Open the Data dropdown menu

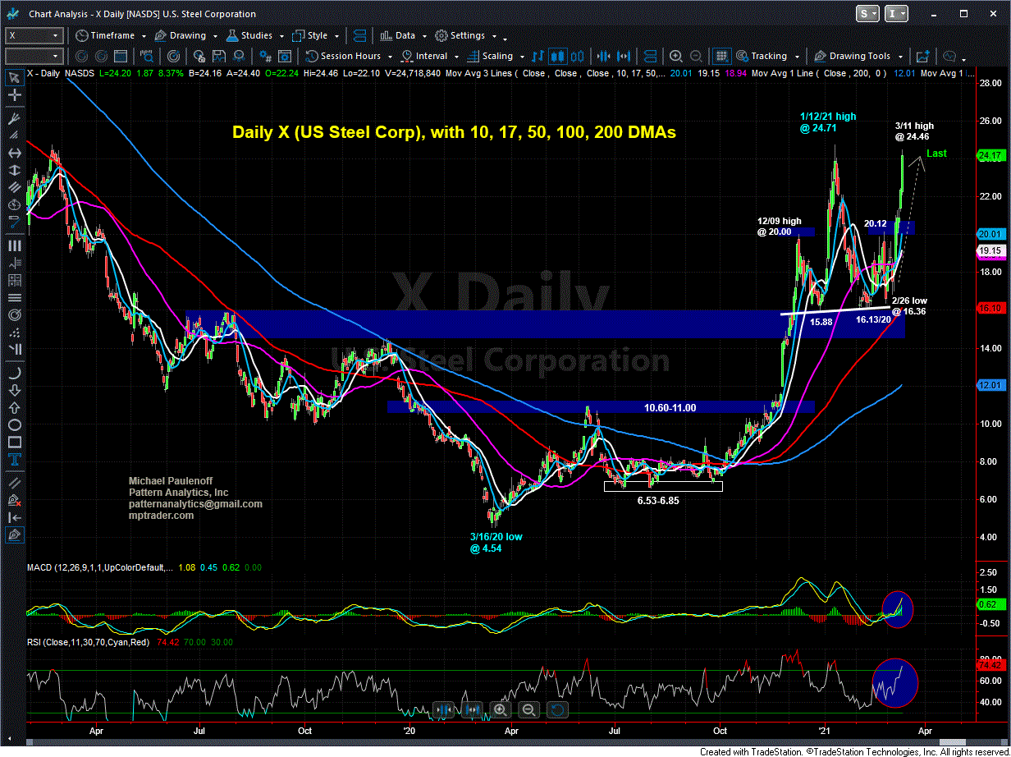pyautogui.click(x=403, y=35)
